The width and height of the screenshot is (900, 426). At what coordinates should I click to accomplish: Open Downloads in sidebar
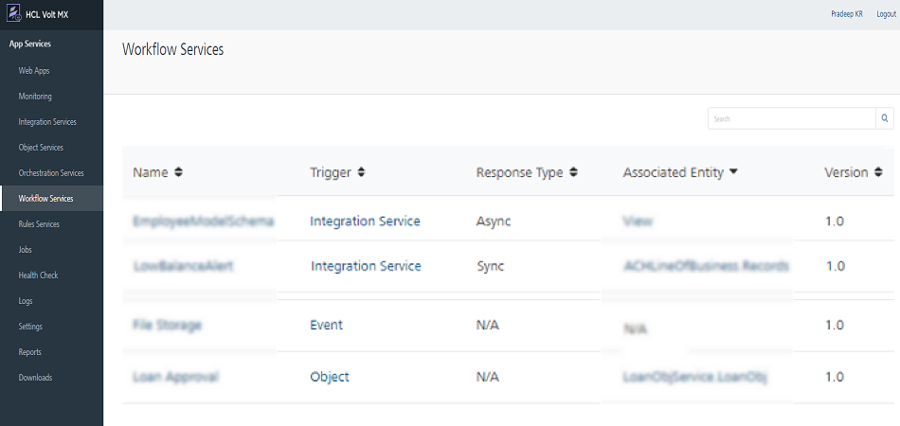click(35, 378)
